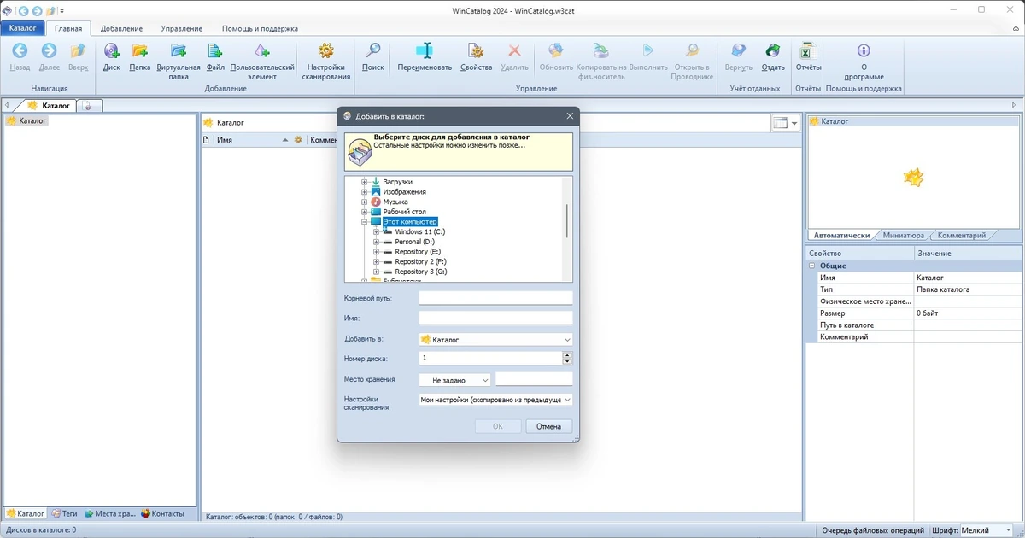Add a folder with the Папка icon
The width and height of the screenshot is (1025, 538).
139,56
